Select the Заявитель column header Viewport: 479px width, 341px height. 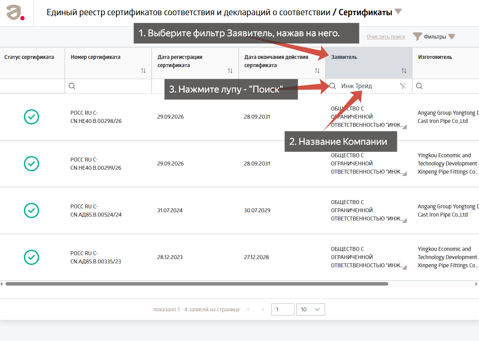[x=369, y=63]
